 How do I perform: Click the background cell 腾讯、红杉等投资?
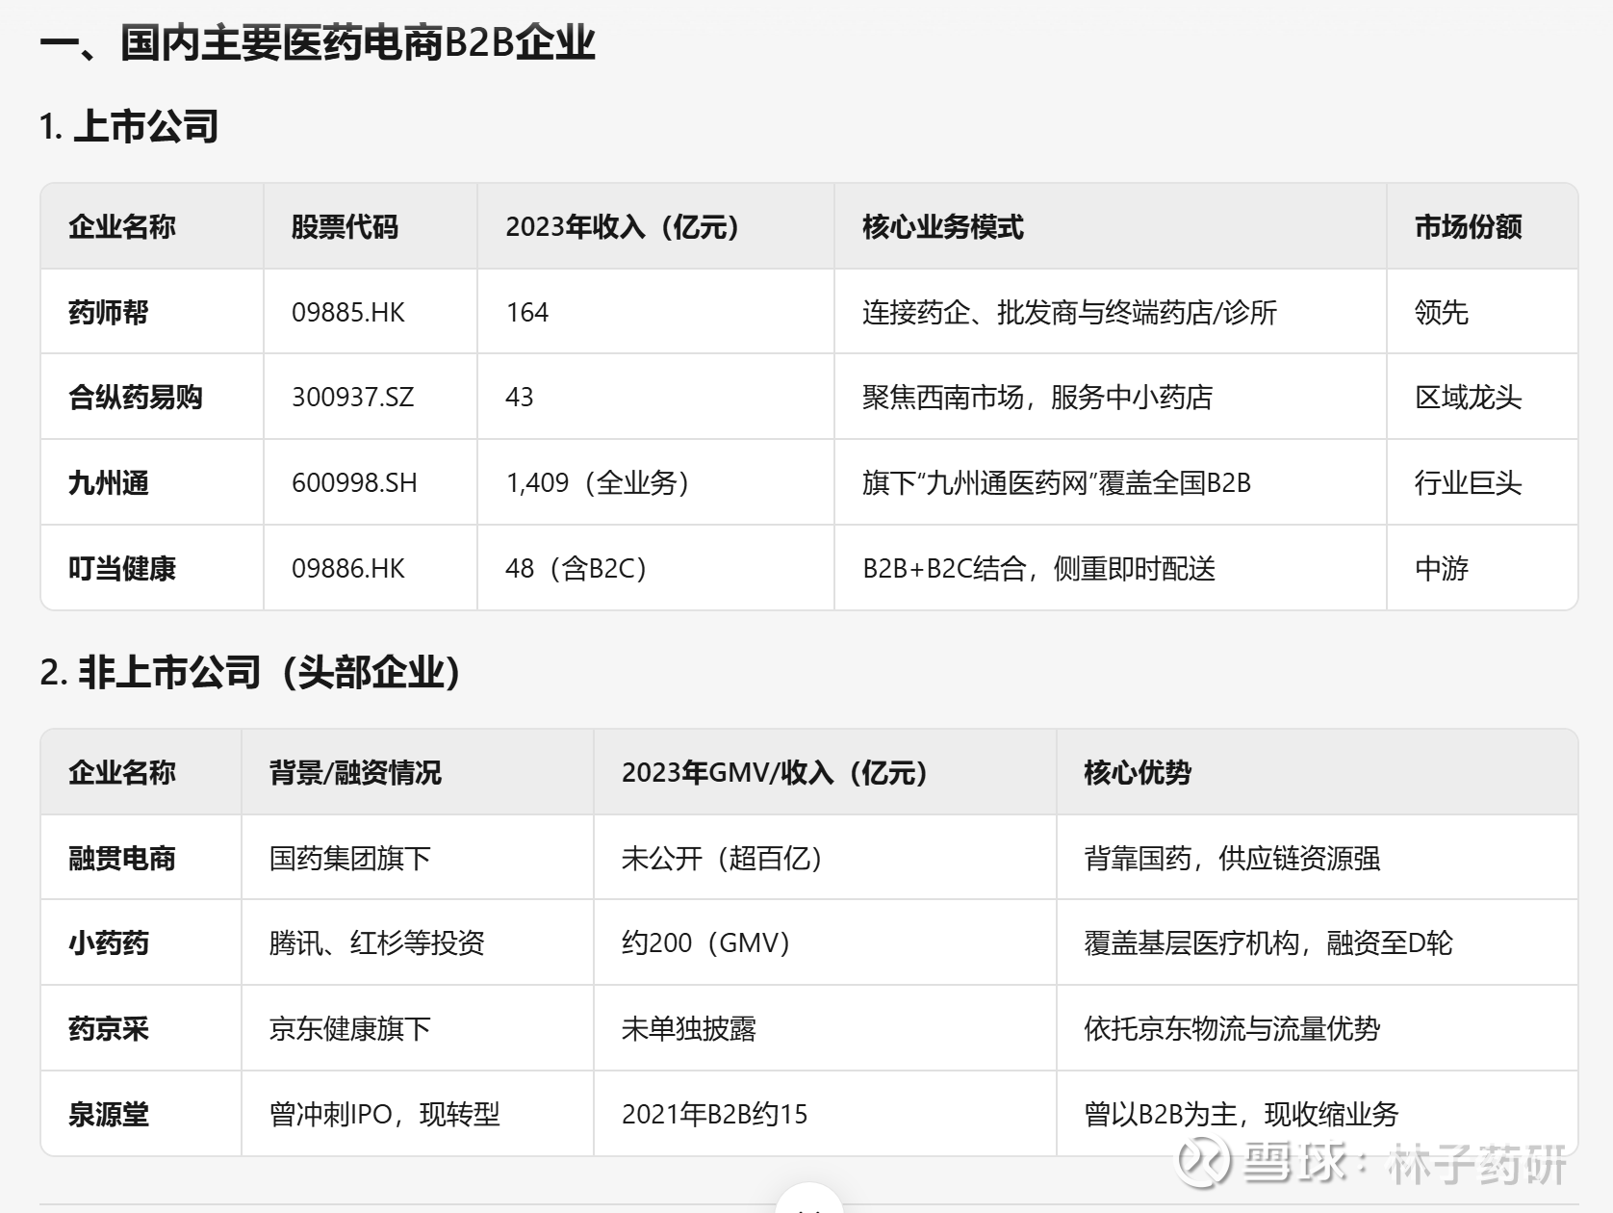376,942
